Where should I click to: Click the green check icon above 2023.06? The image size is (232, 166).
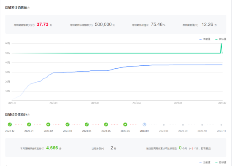tap(125, 124)
